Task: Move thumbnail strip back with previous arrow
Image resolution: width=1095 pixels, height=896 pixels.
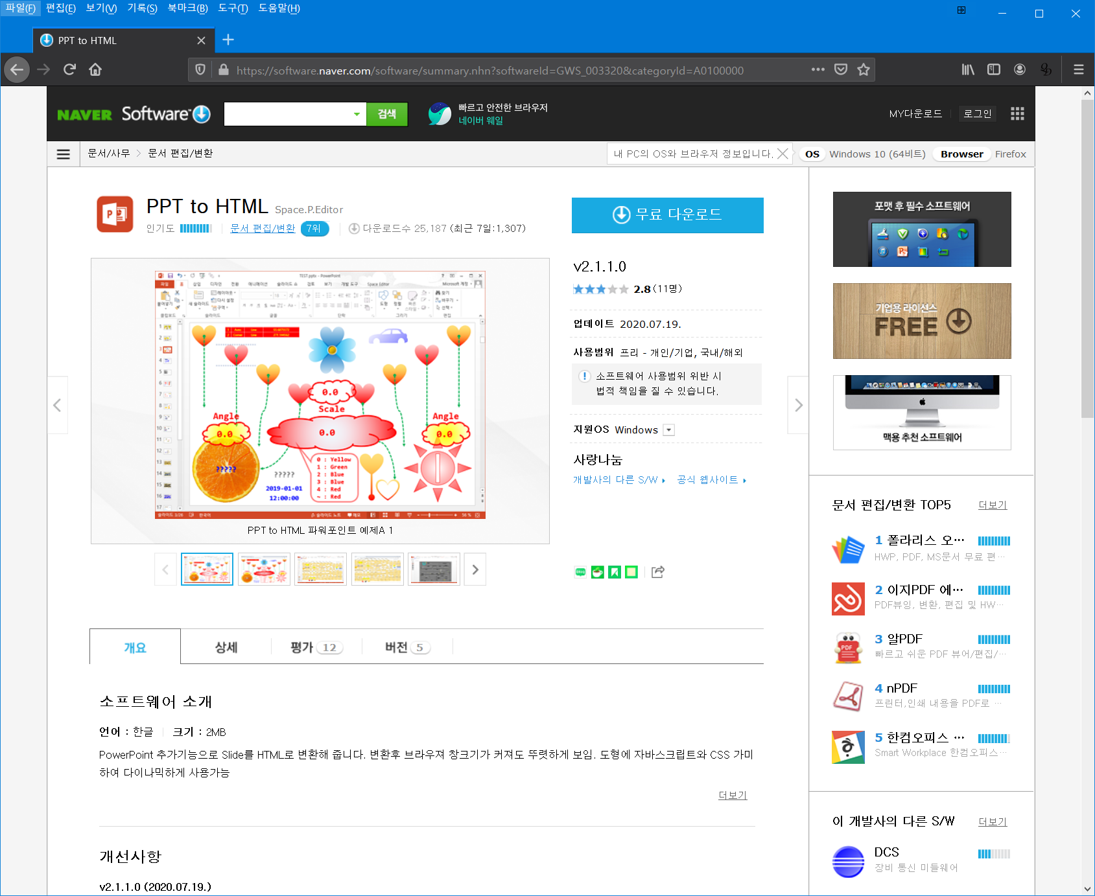Action: (x=165, y=569)
